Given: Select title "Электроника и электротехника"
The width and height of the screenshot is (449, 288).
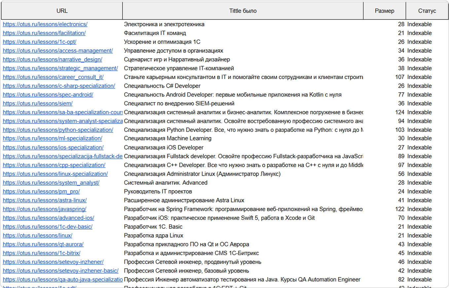Looking at the screenshot, I should (x=164, y=24).
